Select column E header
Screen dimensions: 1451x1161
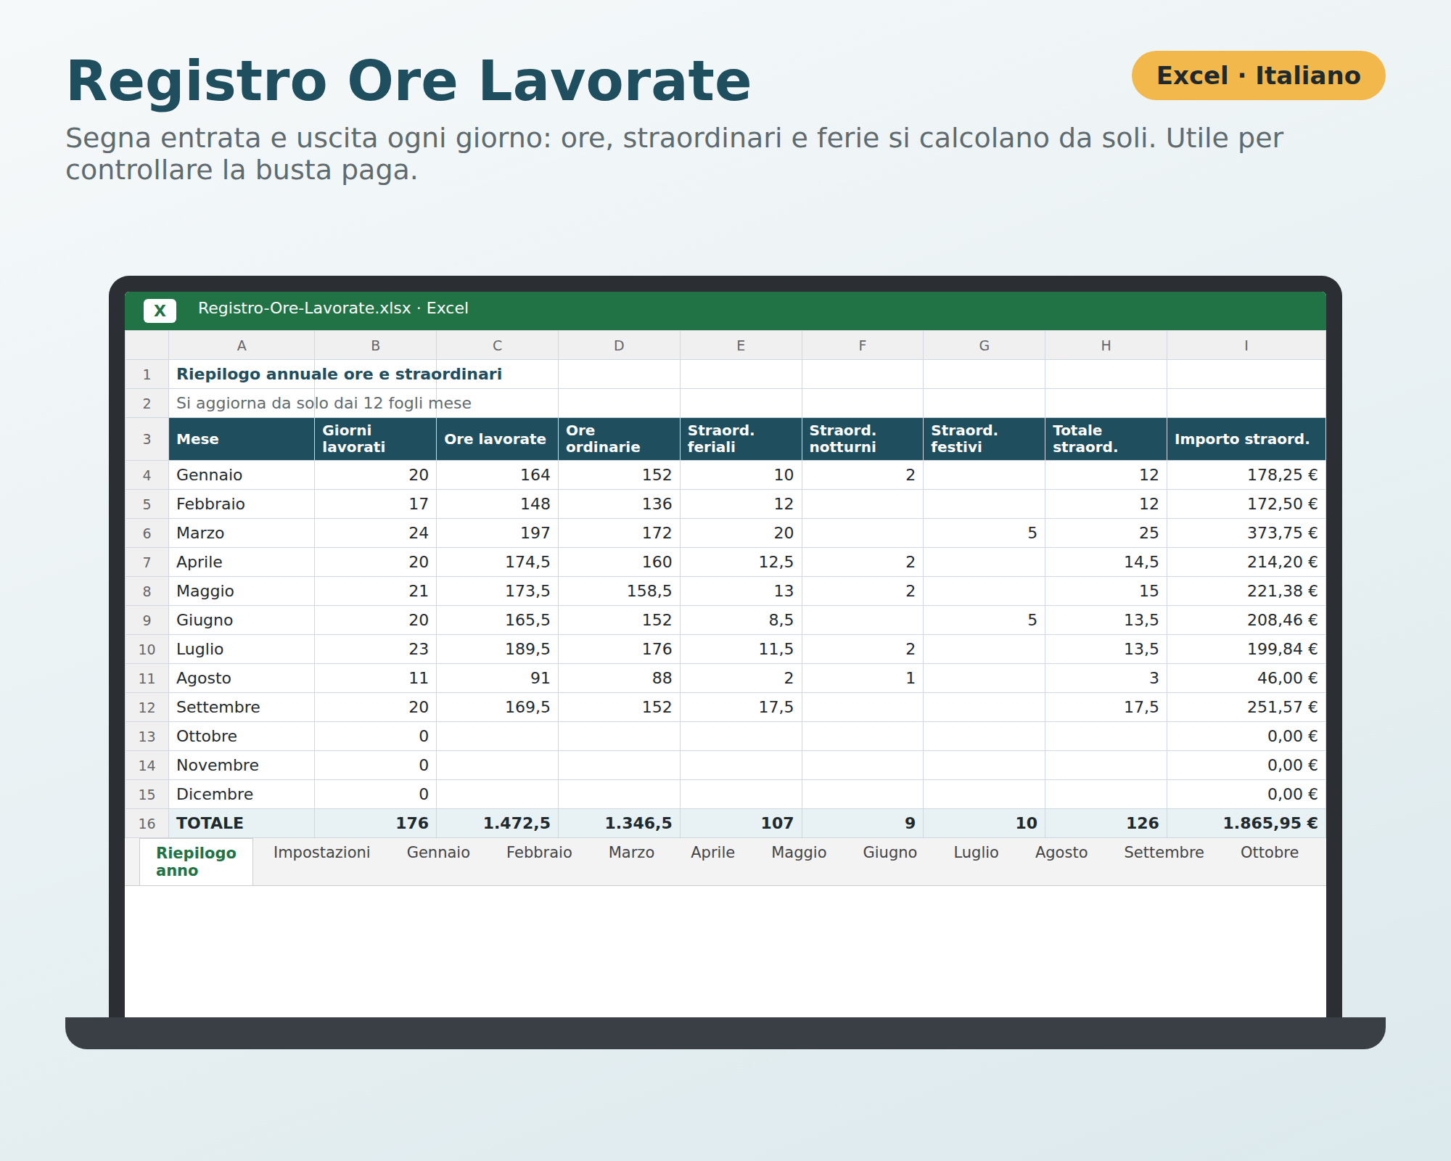(x=741, y=345)
